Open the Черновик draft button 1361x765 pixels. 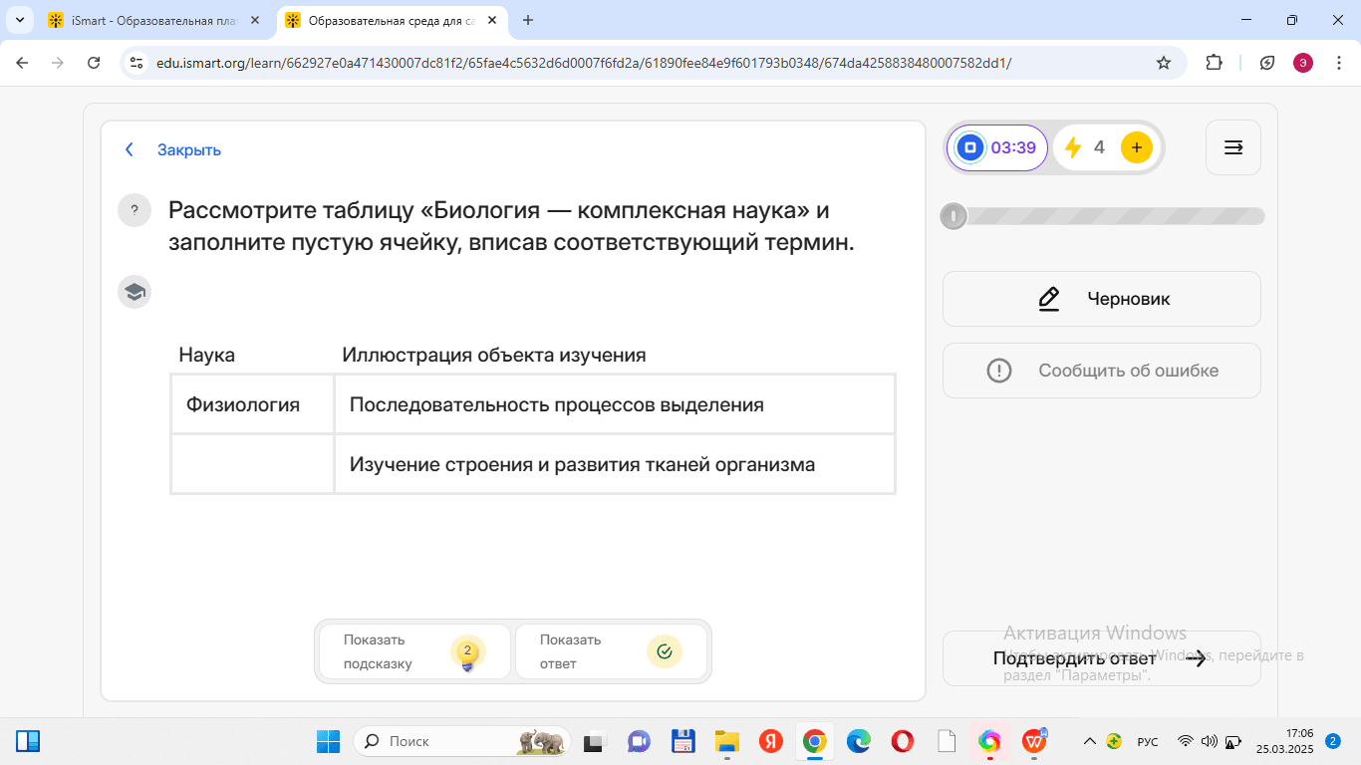point(1102,299)
